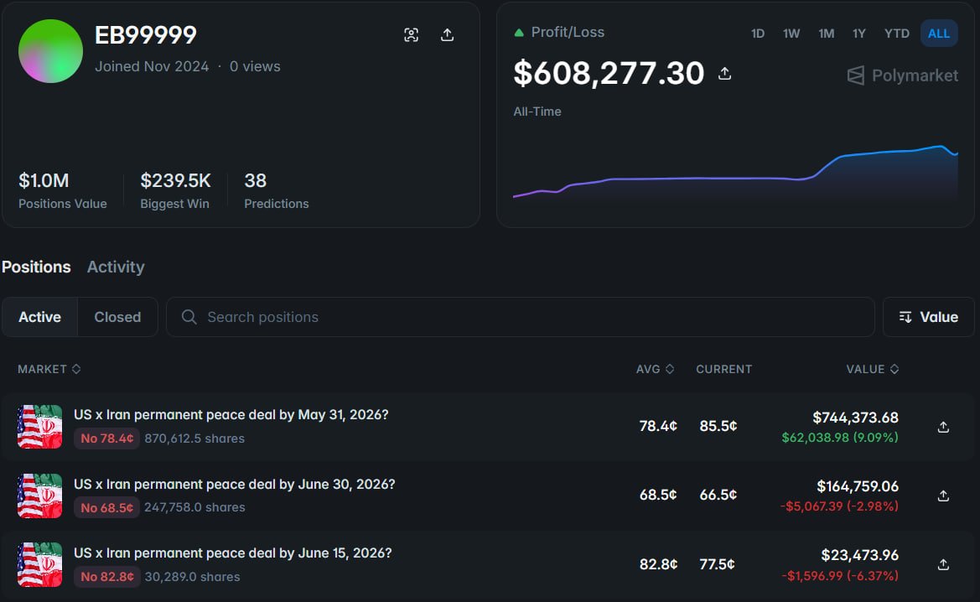Click the CURRENT column header
Screen dimensions: 980x602
723,370
